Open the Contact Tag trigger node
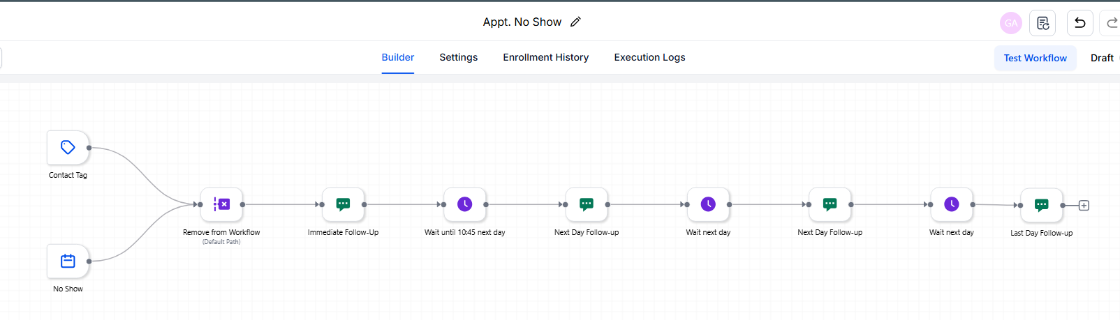The image size is (1120, 320). [x=68, y=148]
